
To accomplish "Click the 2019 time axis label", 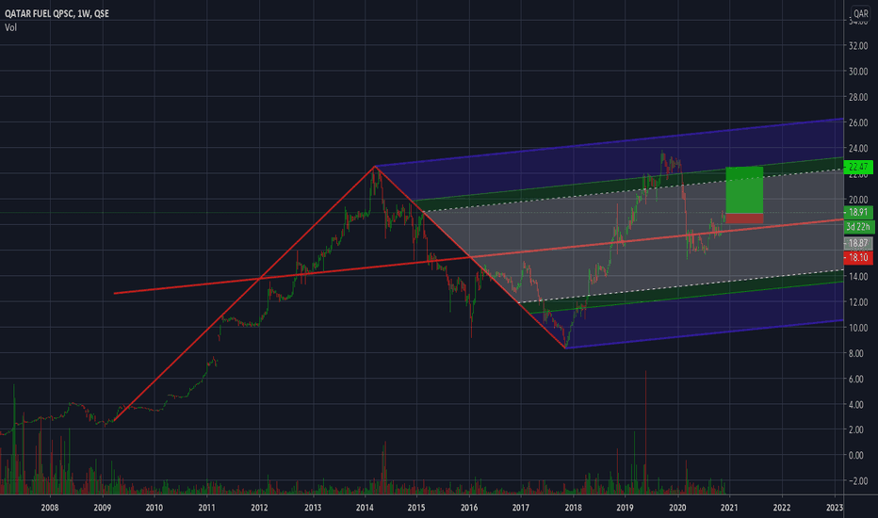I will coord(625,508).
